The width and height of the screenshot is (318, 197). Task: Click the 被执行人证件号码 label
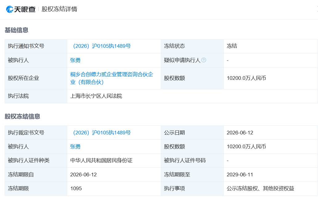click(185, 161)
